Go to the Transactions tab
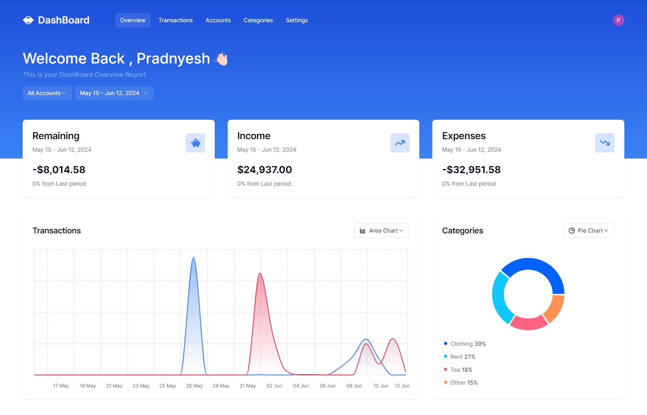 coord(175,20)
